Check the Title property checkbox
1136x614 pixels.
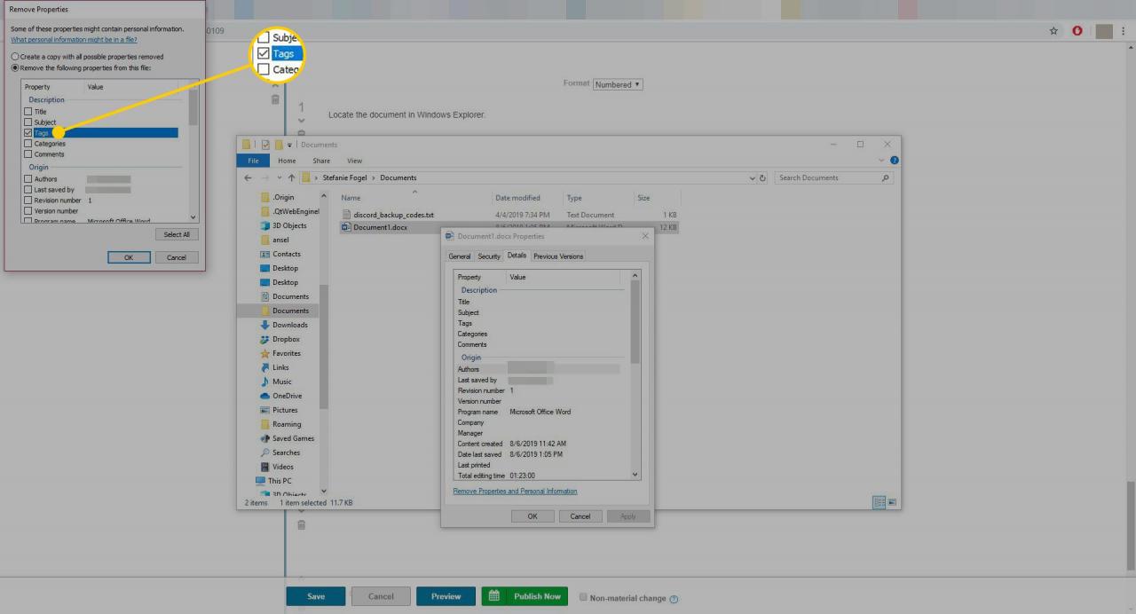[28, 112]
